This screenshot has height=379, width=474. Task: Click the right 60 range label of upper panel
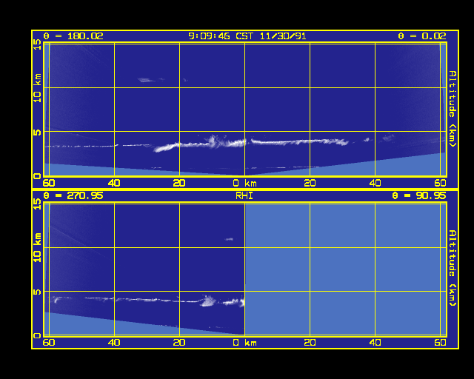coord(441,183)
